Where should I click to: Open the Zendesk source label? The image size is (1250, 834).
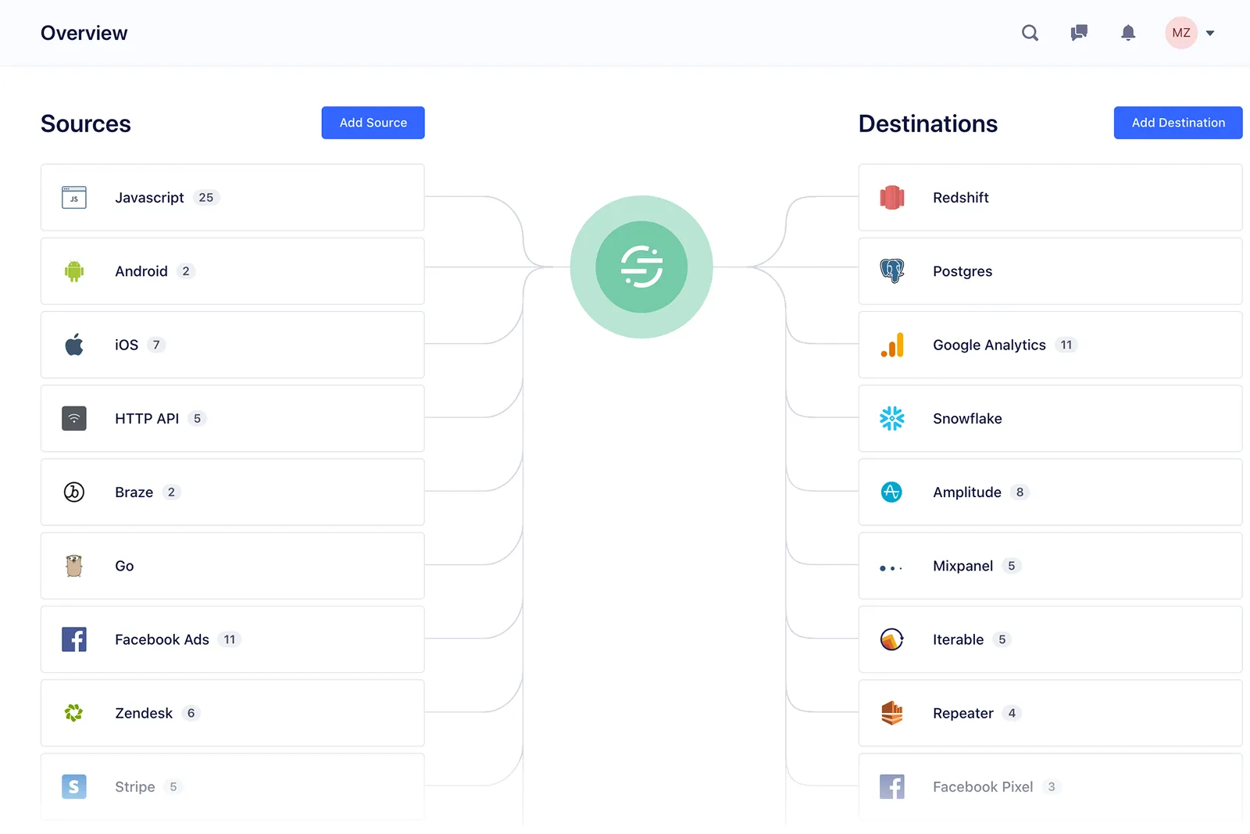tap(144, 713)
